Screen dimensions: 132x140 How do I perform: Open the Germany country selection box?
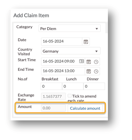[x=71, y=51]
